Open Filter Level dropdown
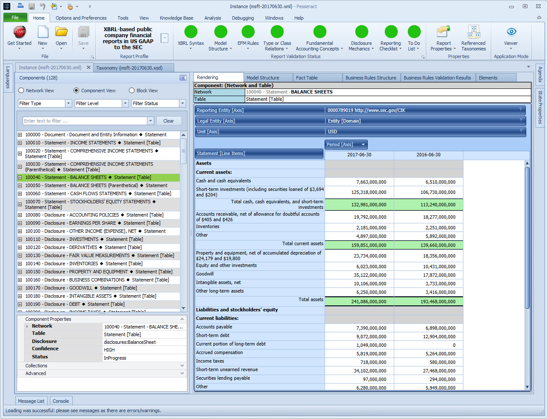Image resolution: width=548 pixels, height=419 pixels. [x=125, y=103]
